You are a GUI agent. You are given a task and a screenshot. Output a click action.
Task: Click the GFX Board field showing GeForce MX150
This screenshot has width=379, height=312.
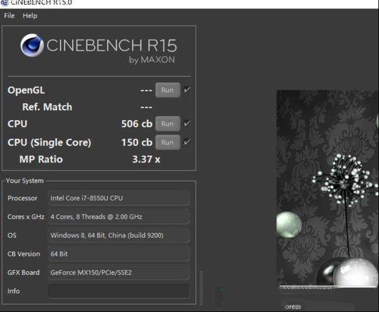click(118, 272)
